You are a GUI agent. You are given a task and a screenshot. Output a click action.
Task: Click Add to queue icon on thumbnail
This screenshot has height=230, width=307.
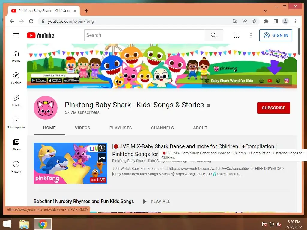(102, 158)
